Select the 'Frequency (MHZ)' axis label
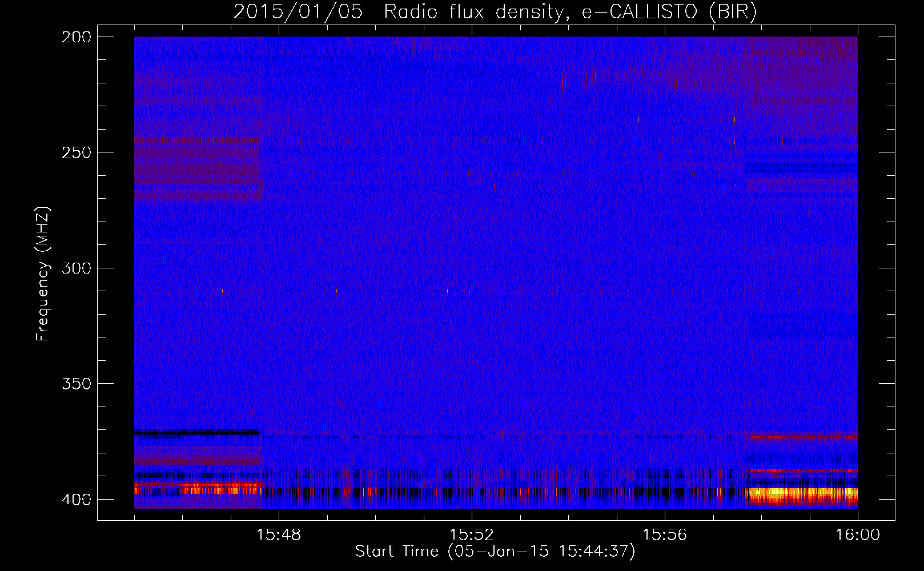 coord(43,274)
